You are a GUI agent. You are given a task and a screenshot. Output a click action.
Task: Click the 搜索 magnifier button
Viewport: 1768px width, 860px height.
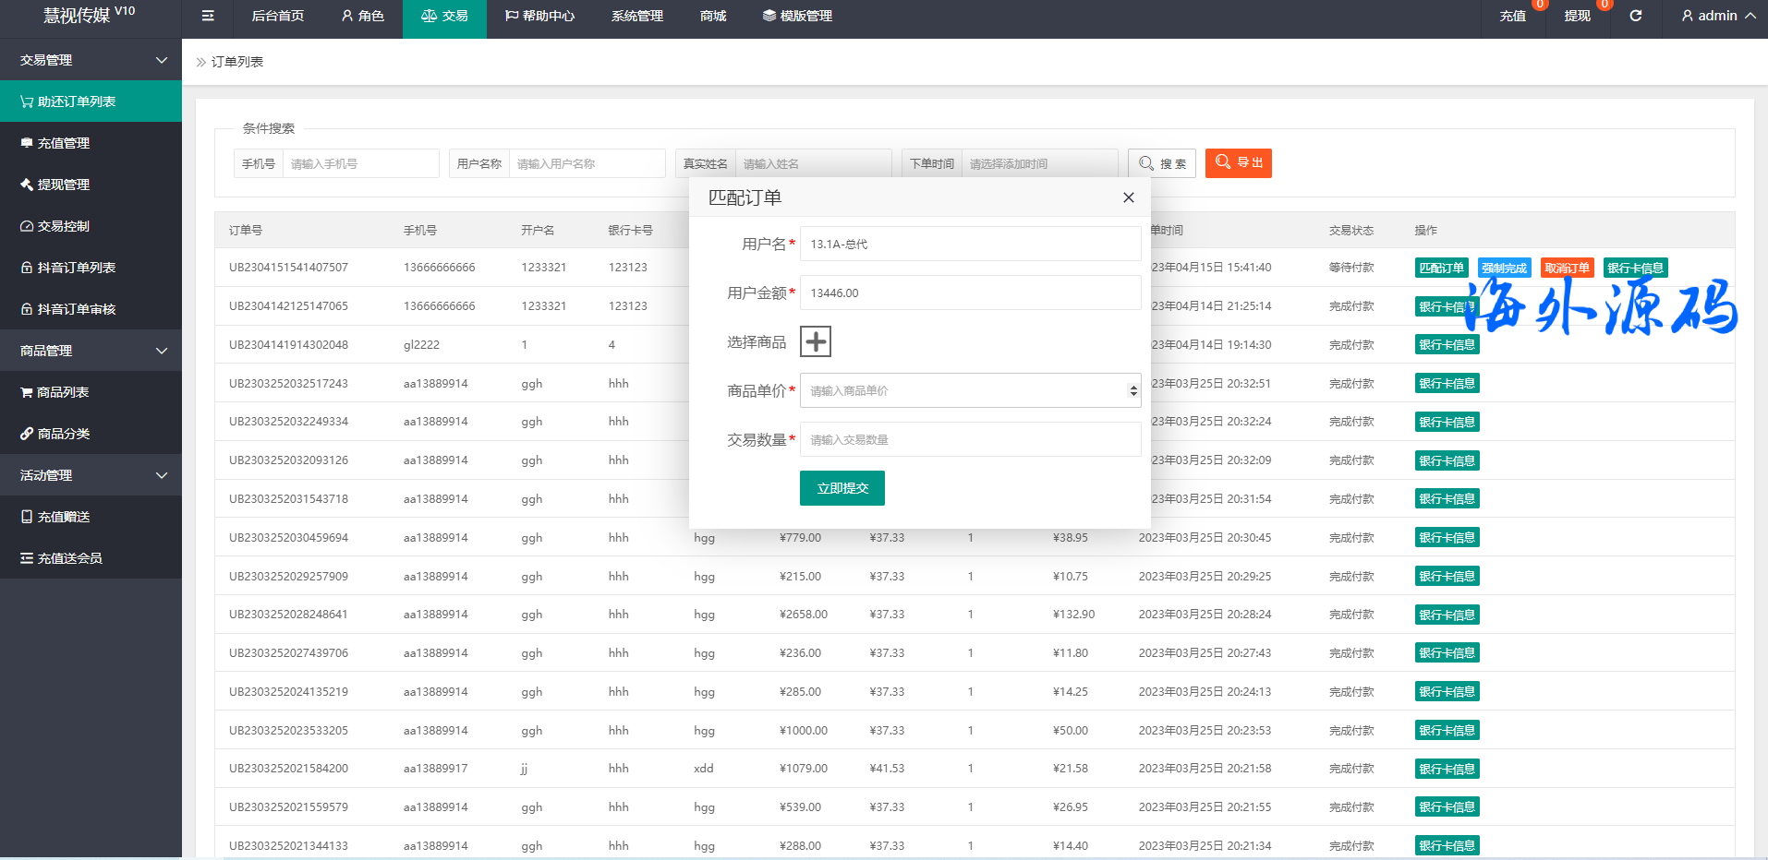(x=1162, y=163)
